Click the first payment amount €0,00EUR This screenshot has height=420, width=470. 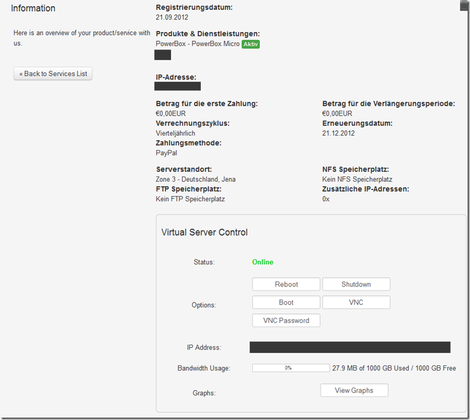171,114
